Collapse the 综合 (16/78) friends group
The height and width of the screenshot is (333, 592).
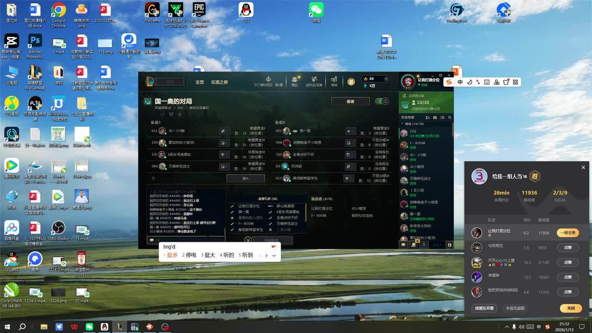pyautogui.click(x=401, y=124)
